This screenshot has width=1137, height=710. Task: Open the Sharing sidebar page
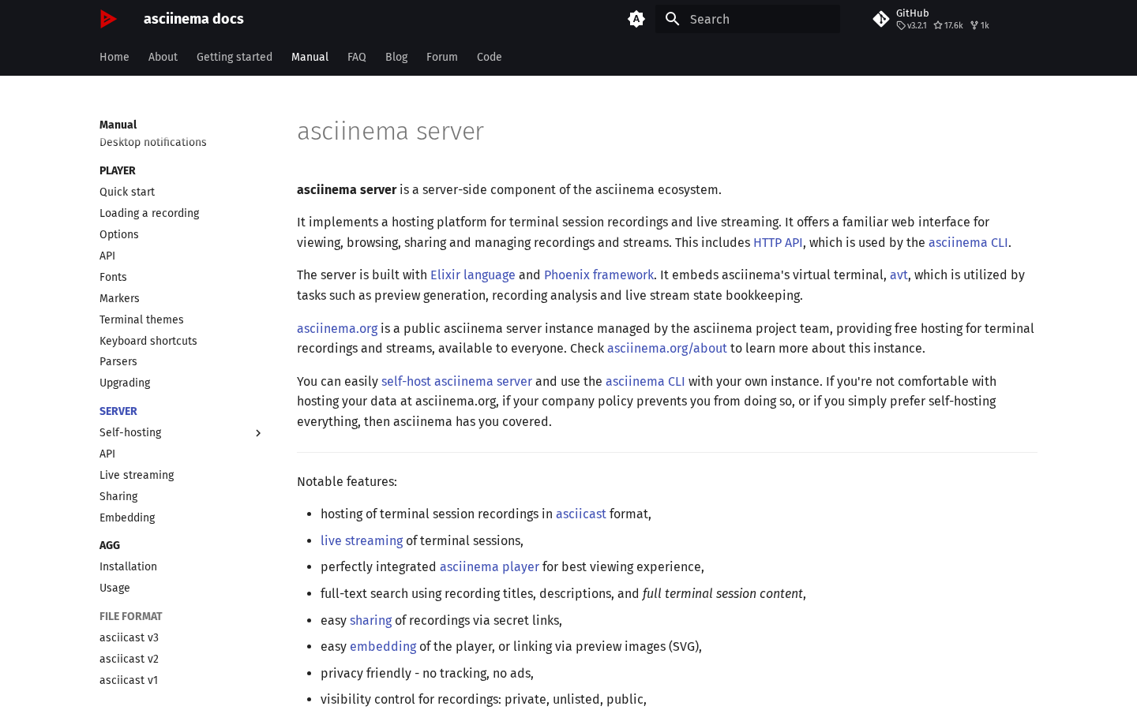click(118, 496)
